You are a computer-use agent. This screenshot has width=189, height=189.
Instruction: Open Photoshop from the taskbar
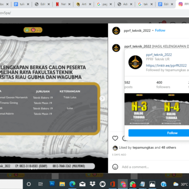click(x=52, y=184)
